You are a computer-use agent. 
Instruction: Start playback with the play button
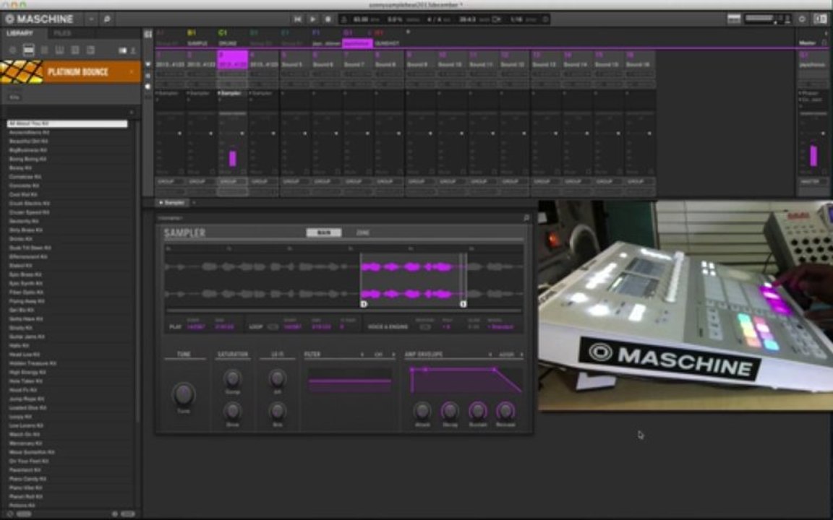coord(313,19)
